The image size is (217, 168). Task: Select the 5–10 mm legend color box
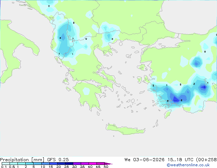point(37,164)
